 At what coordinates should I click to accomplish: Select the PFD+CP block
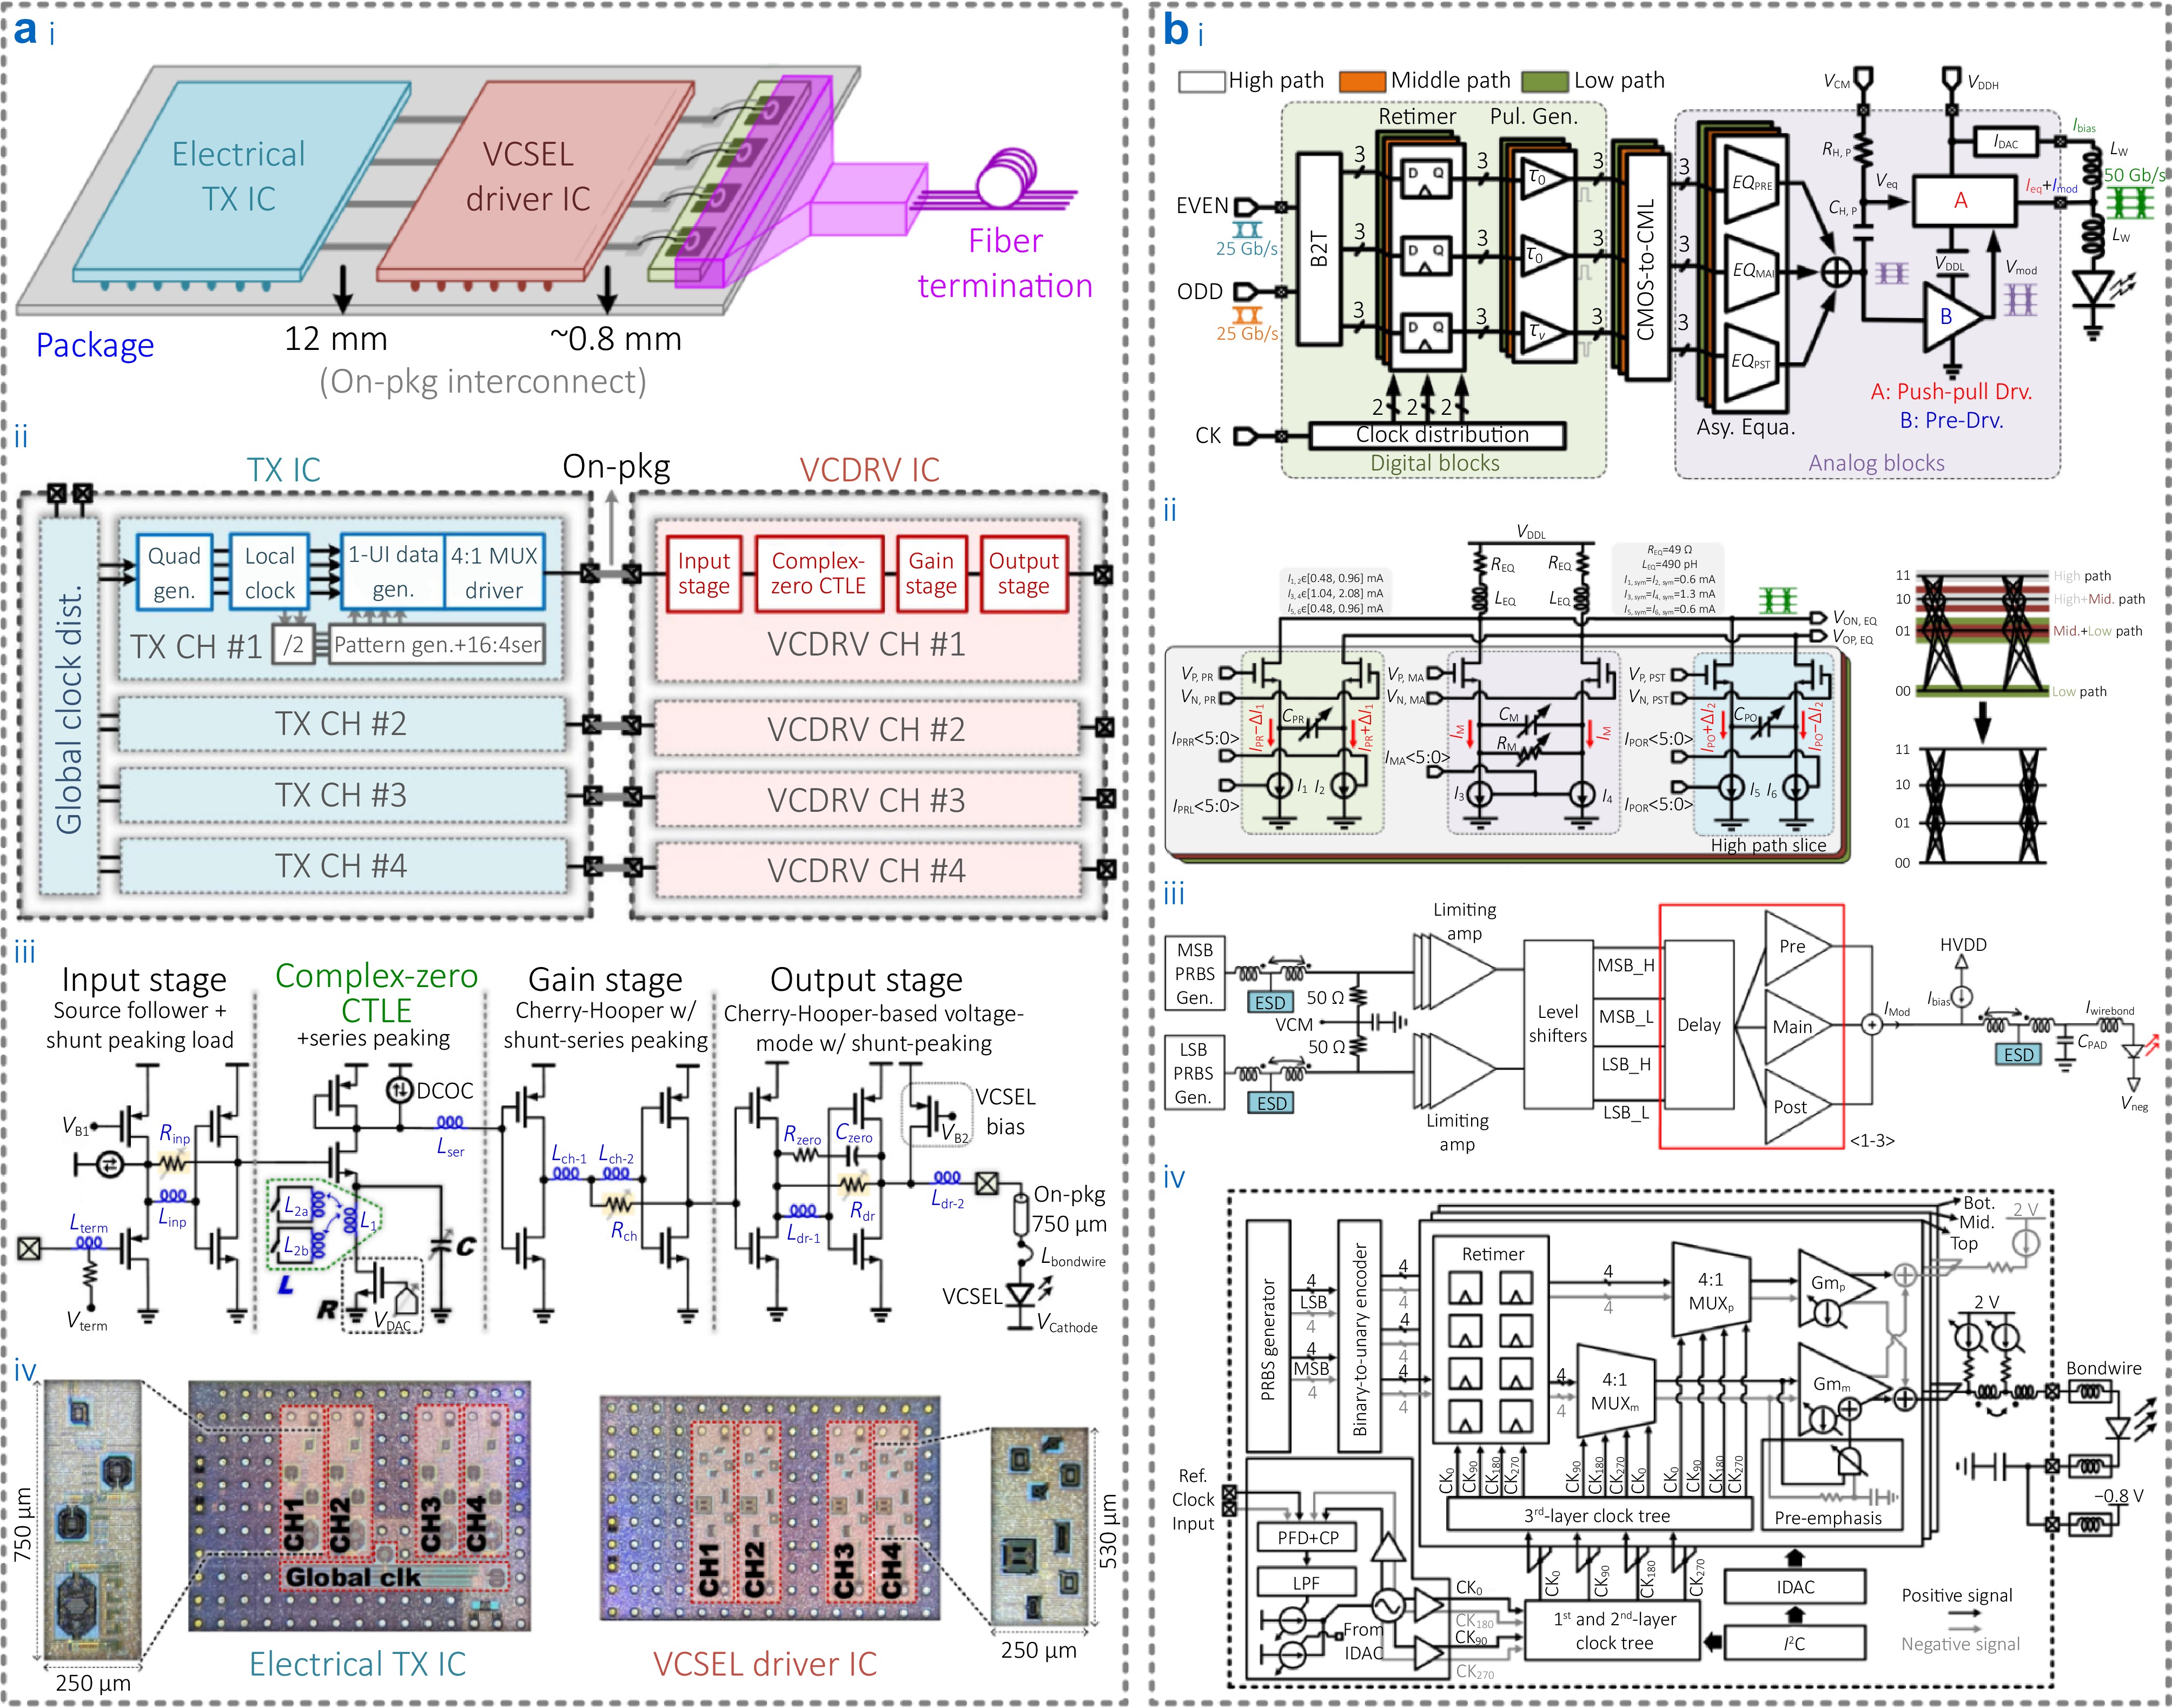(1307, 1538)
